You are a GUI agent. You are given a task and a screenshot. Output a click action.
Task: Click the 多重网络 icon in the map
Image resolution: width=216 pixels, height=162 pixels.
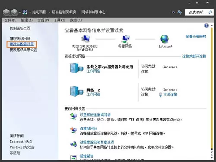click(x=125, y=39)
